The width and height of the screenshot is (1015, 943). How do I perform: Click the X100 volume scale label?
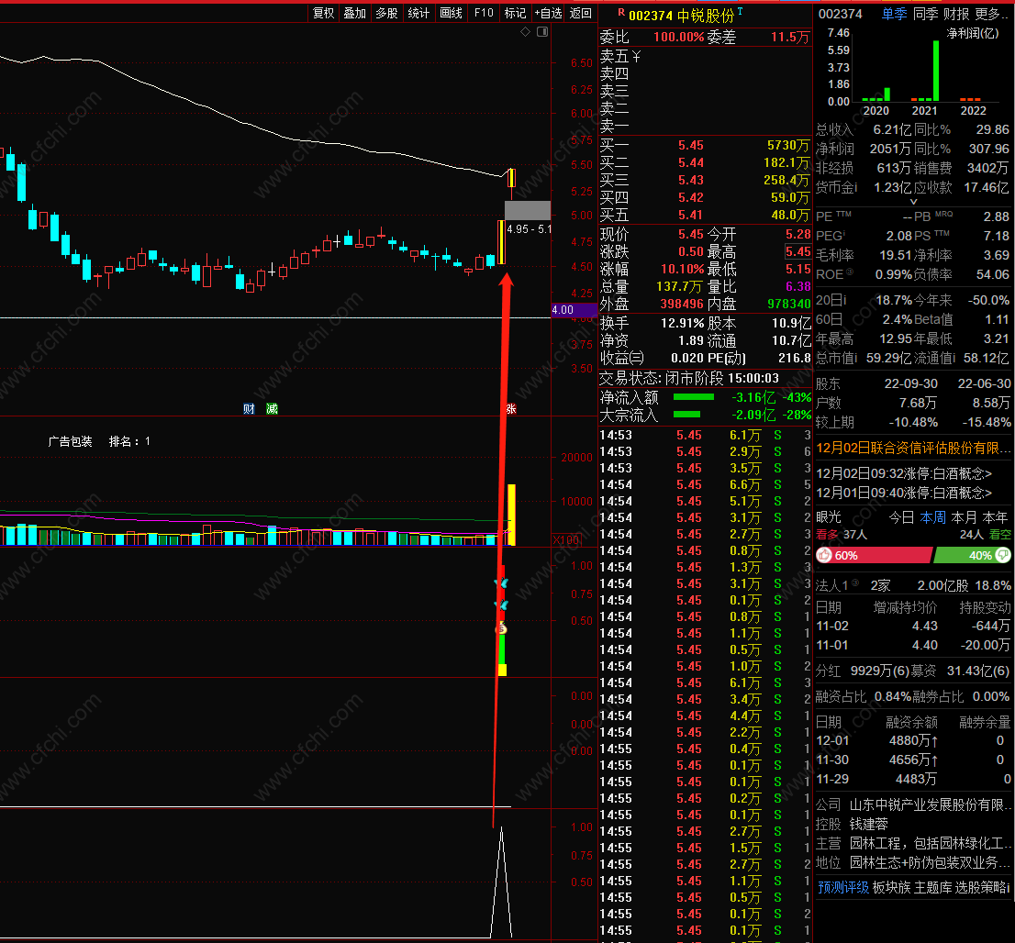pyautogui.click(x=566, y=539)
